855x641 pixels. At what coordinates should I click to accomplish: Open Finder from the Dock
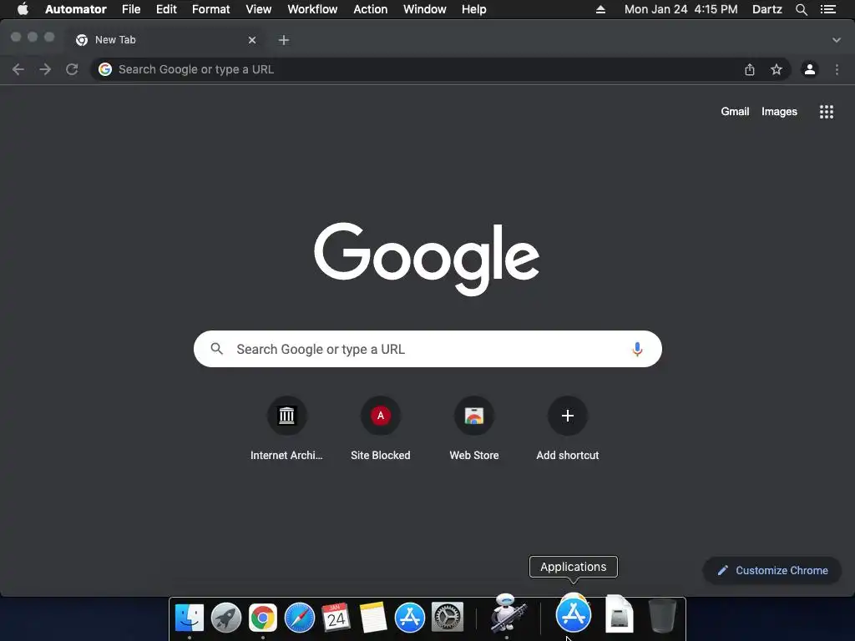coord(190,618)
